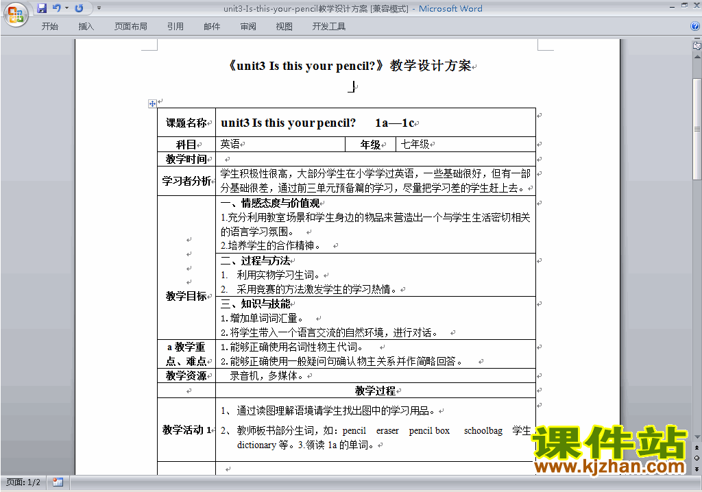
Task: Click the 课题名称 label cell
Action: (186, 123)
